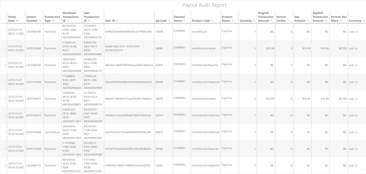
Task: Expand the Currency column sort options
Action: (363, 21)
